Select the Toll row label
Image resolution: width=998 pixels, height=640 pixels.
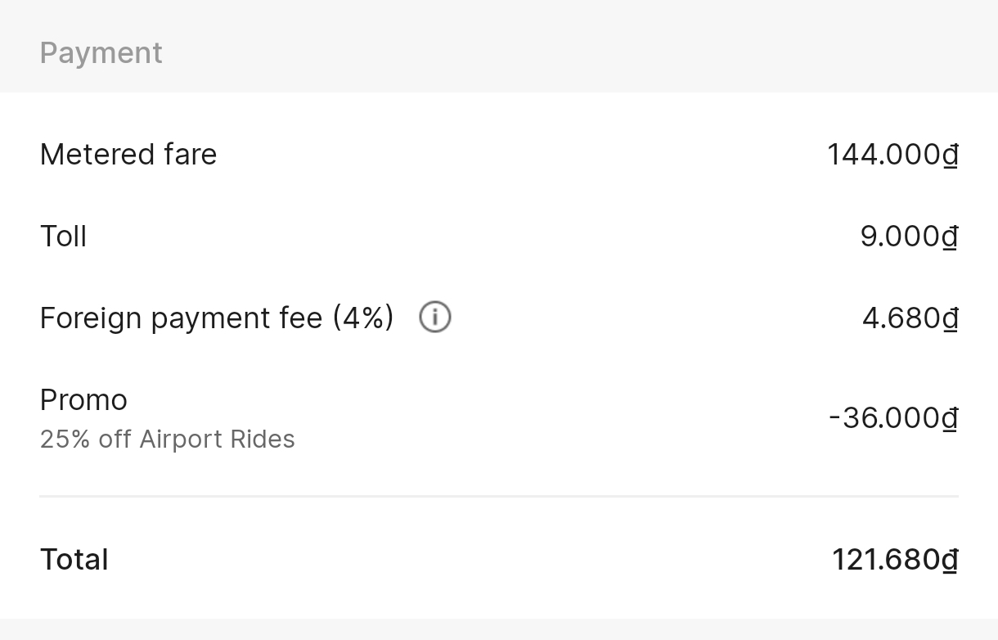click(63, 237)
